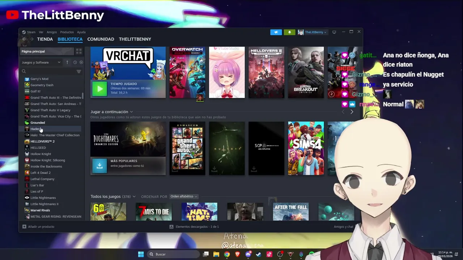Open the Amigos menu
The height and width of the screenshot is (260, 463).
pos(52,32)
